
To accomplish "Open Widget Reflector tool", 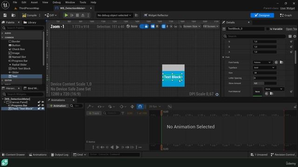I will [x=156, y=15].
